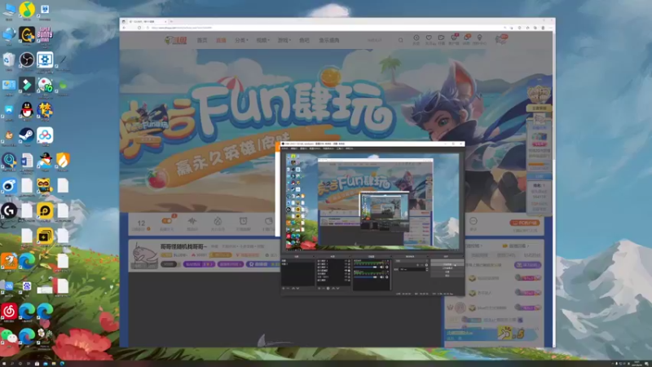Open the Control Panel desktop icon

[x=9, y=85]
